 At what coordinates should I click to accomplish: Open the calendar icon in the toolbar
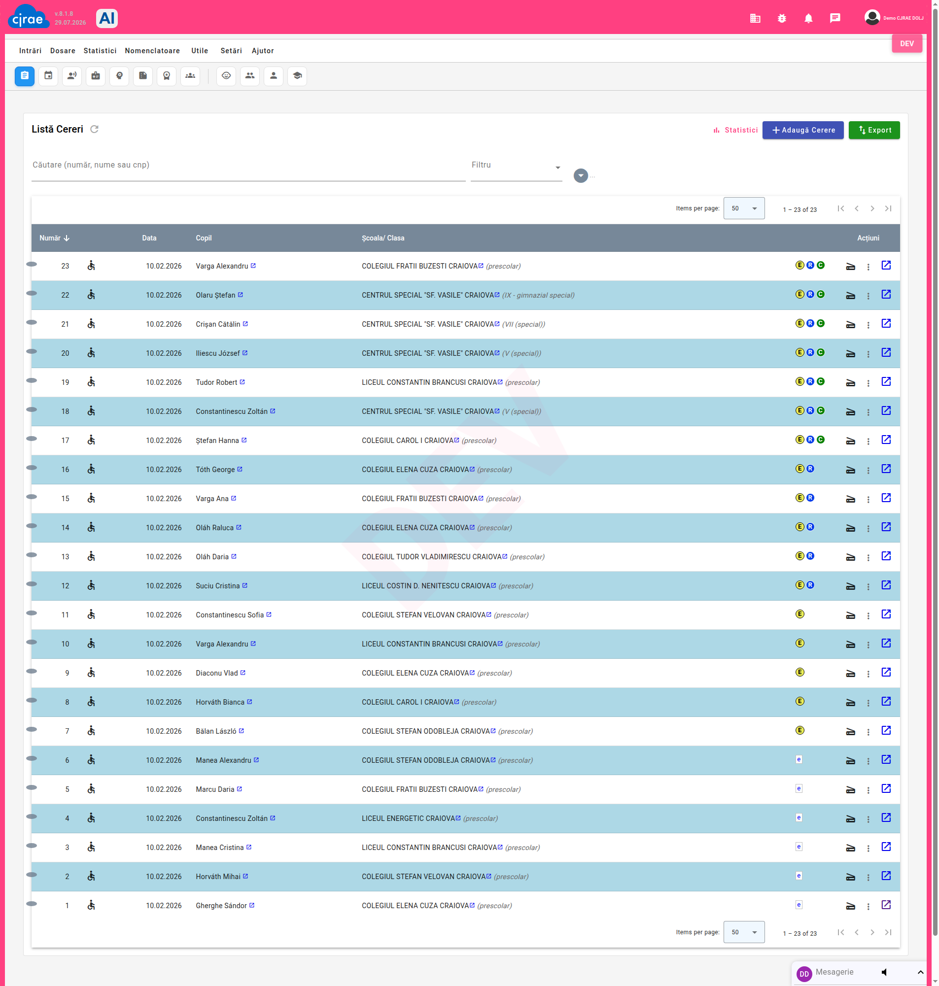click(48, 76)
